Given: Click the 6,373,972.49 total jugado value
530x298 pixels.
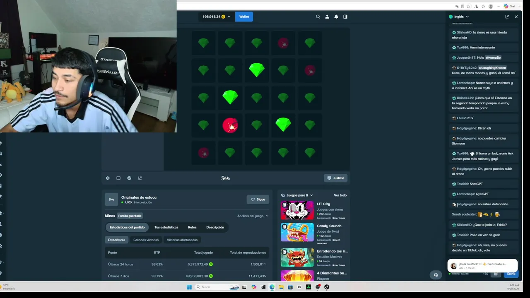Looking at the screenshot, I should pyautogui.click(x=198, y=264).
